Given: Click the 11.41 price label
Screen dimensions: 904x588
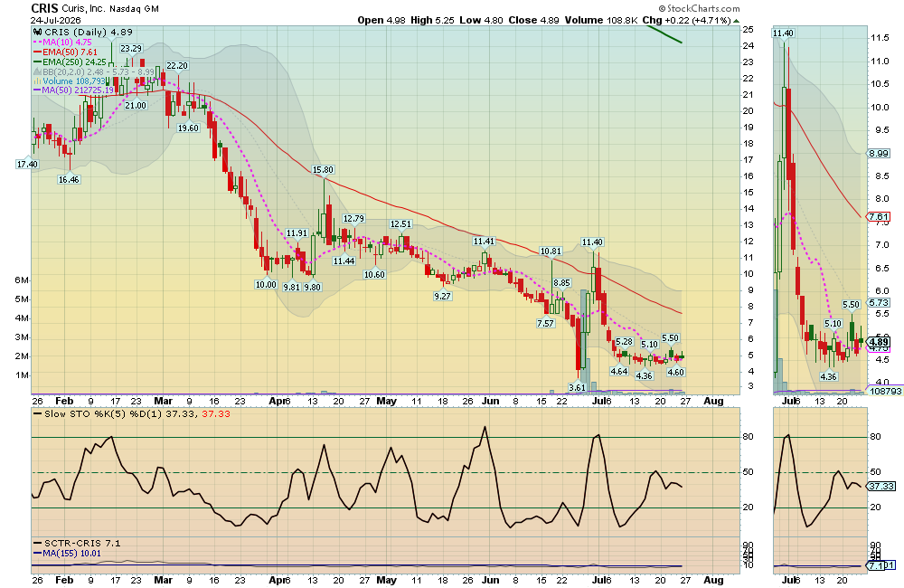Looking at the screenshot, I should click(484, 242).
